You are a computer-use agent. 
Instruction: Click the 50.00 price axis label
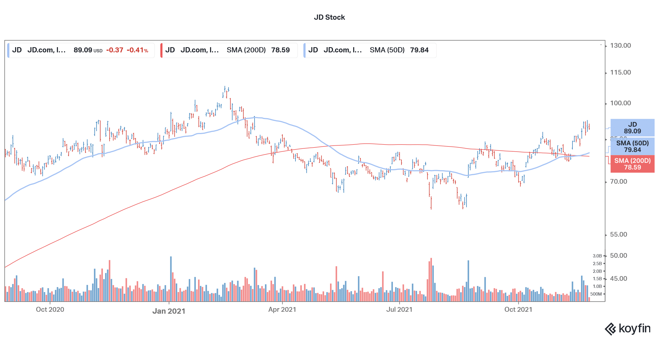619,256
